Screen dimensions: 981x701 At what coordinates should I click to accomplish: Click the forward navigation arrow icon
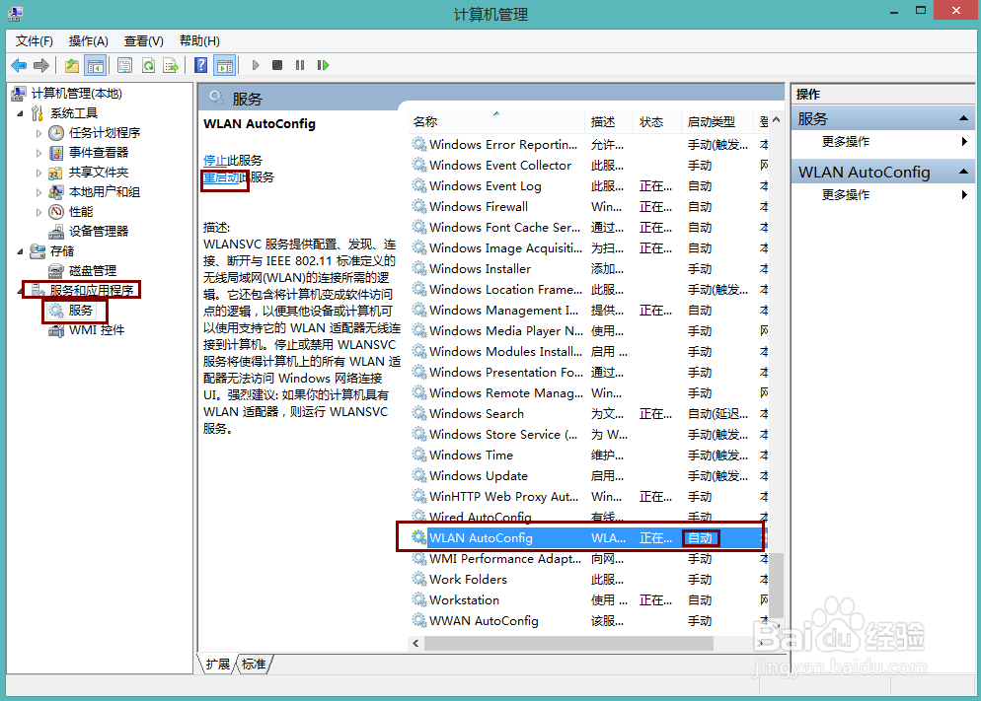[39, 65]
